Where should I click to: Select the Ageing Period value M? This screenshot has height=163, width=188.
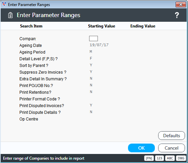point(91,52)
